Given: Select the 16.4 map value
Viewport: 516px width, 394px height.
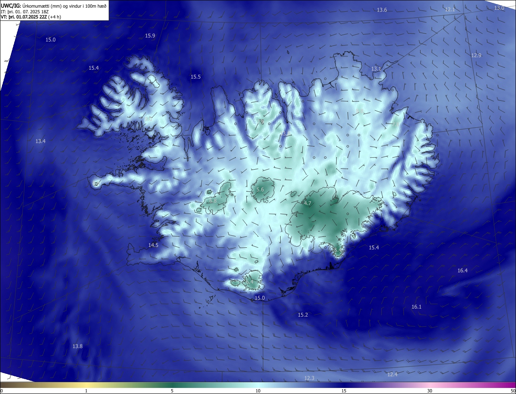Looking at the screenshot, I should click(x=462, y=271).
